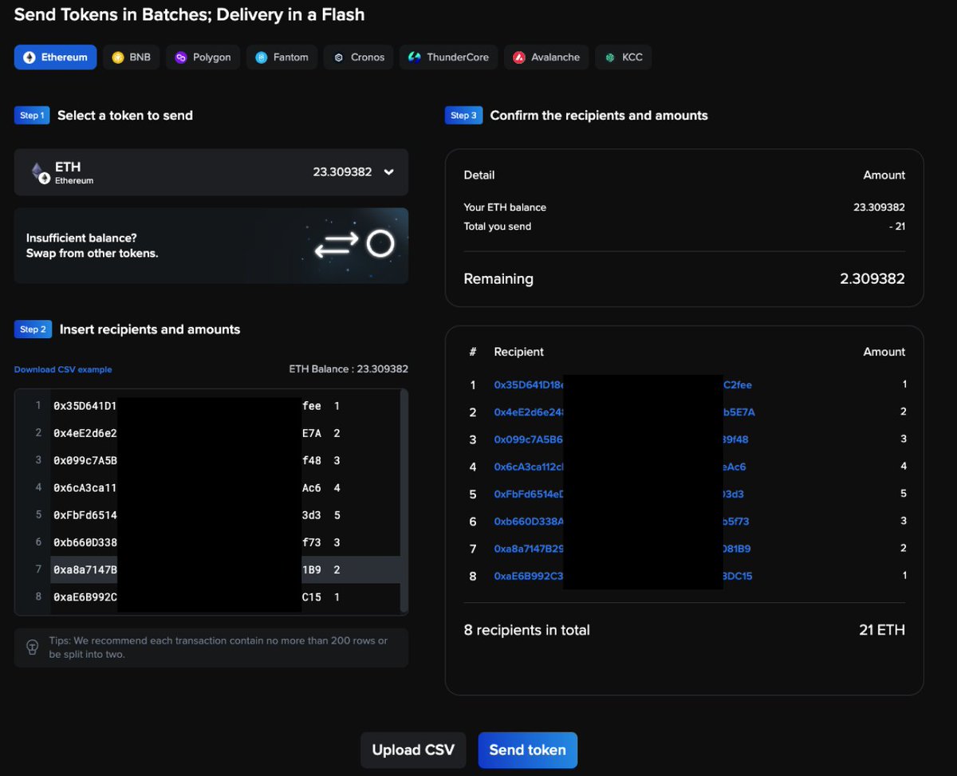Open recipient 3 address link 0x099c7A5B6

[x=621, y=439]
